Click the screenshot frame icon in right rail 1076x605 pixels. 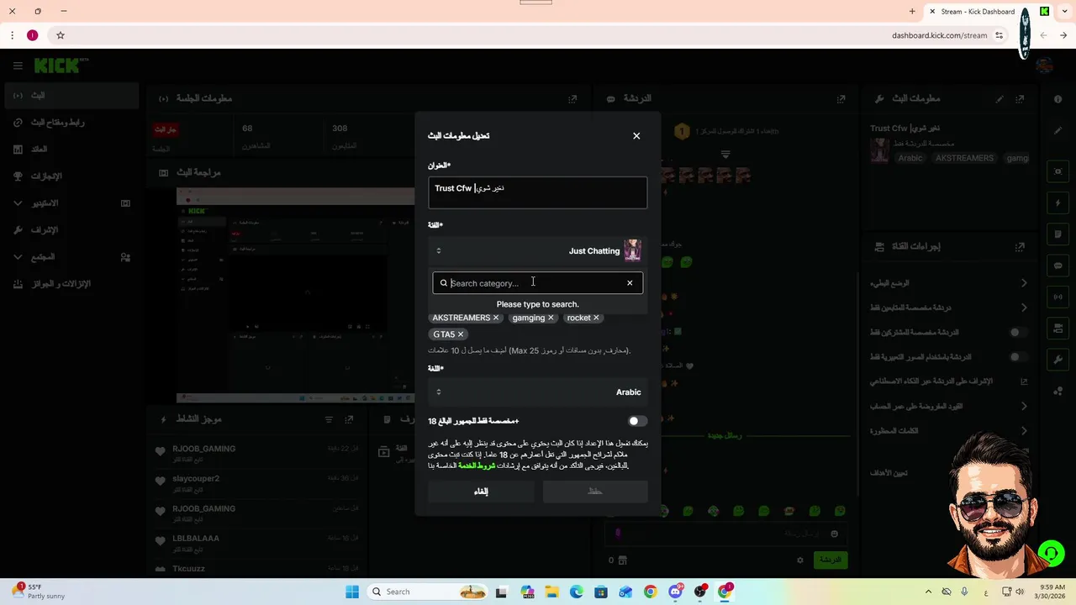[1058, 171]
